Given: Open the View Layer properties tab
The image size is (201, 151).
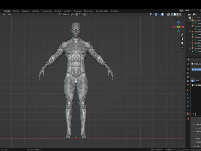Looking at the screenshot, I should 188,77.
